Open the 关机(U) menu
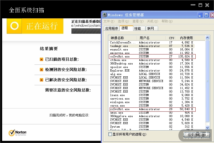Screen dimensions: 214x143 pos(153,21)
